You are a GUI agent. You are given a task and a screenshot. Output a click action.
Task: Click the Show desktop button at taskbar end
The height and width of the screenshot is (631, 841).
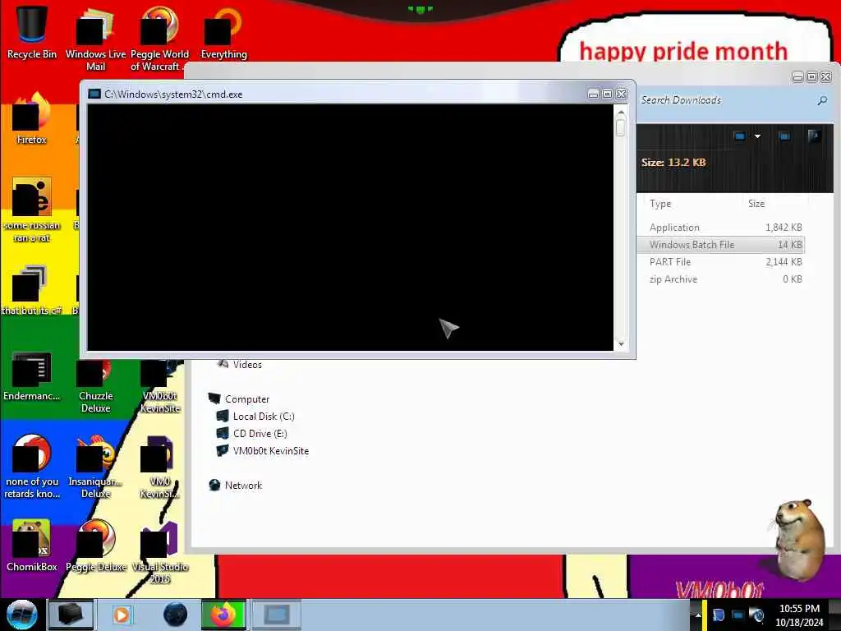coord(835,615)
